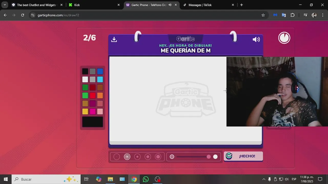This screenshot has height=184, width=328.
Task: Select the bright red color swatch
Action: (x=93, y=95)
